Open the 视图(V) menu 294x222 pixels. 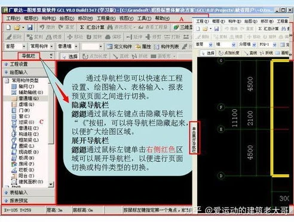click(x=126, y=18)
